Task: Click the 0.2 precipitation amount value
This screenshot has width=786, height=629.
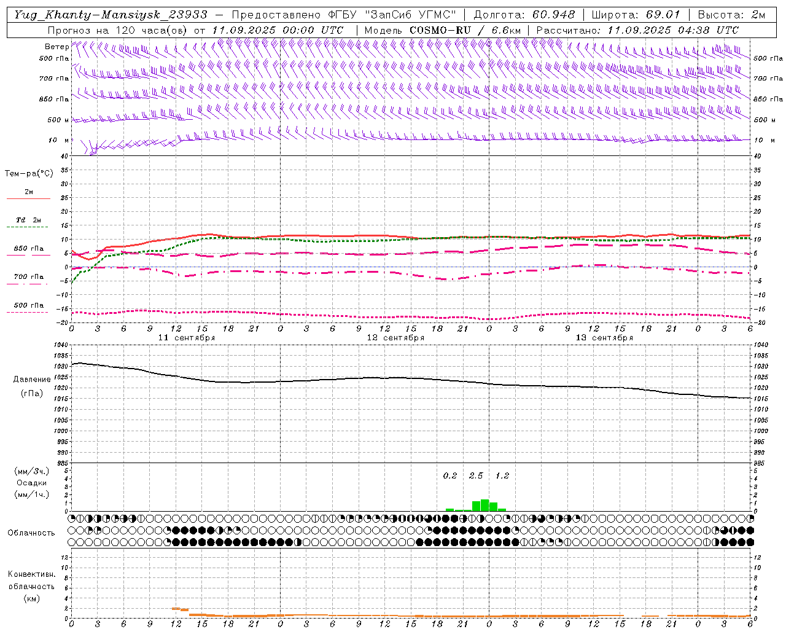Action: [x=450, y=475]
